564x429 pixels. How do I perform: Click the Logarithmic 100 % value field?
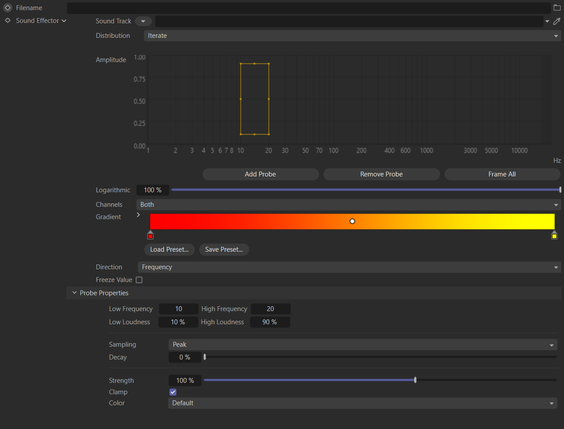[153, 190]
